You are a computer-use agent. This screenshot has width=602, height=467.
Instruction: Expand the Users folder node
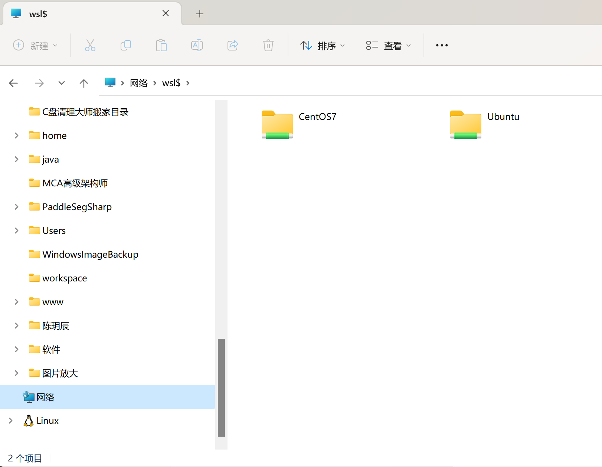(x=16, y=231)
